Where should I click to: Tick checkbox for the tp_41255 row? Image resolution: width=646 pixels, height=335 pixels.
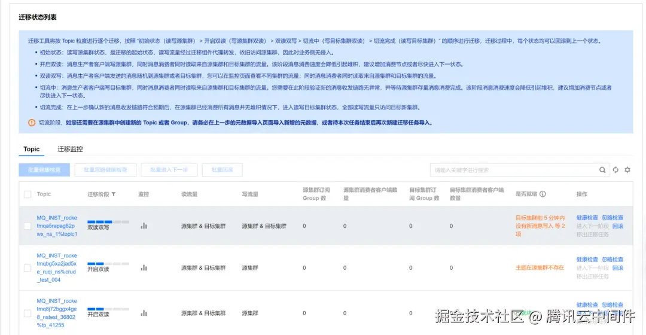click(x=28, y=313)
